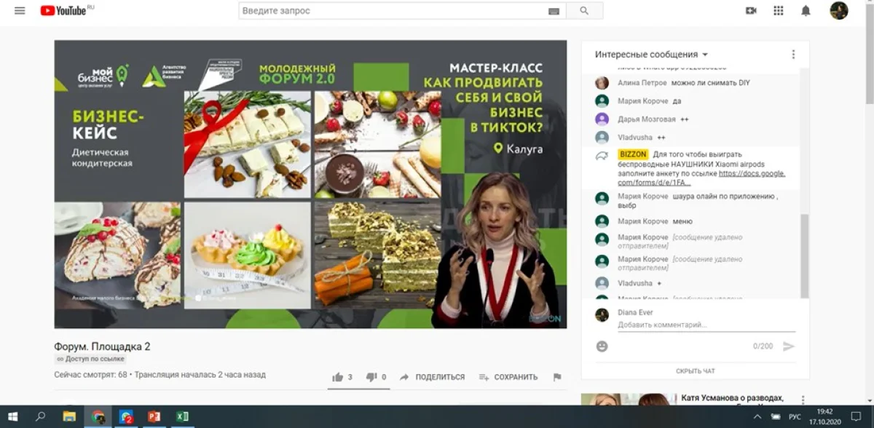The image size is (874, 428).
Task: Open the hamburger guide menu
Action: [x=20, y=11]
